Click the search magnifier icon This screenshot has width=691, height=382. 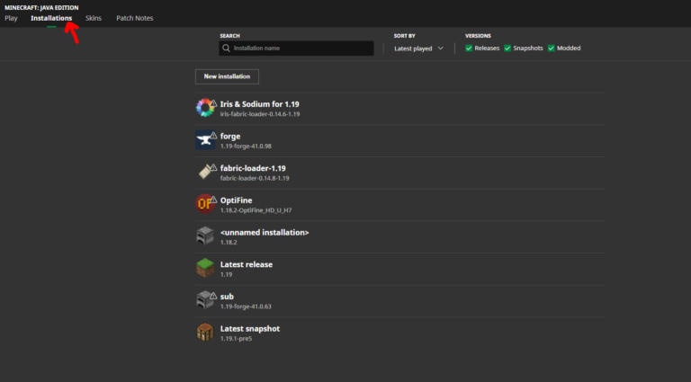pyautogui.click(x=226, y=49)
